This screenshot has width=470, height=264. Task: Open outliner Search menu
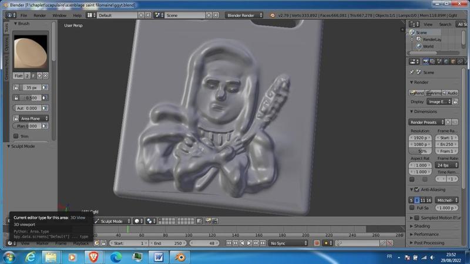(445, 24)
